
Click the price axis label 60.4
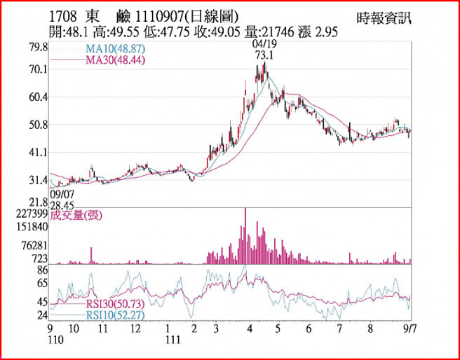click(x=39, y=97)
